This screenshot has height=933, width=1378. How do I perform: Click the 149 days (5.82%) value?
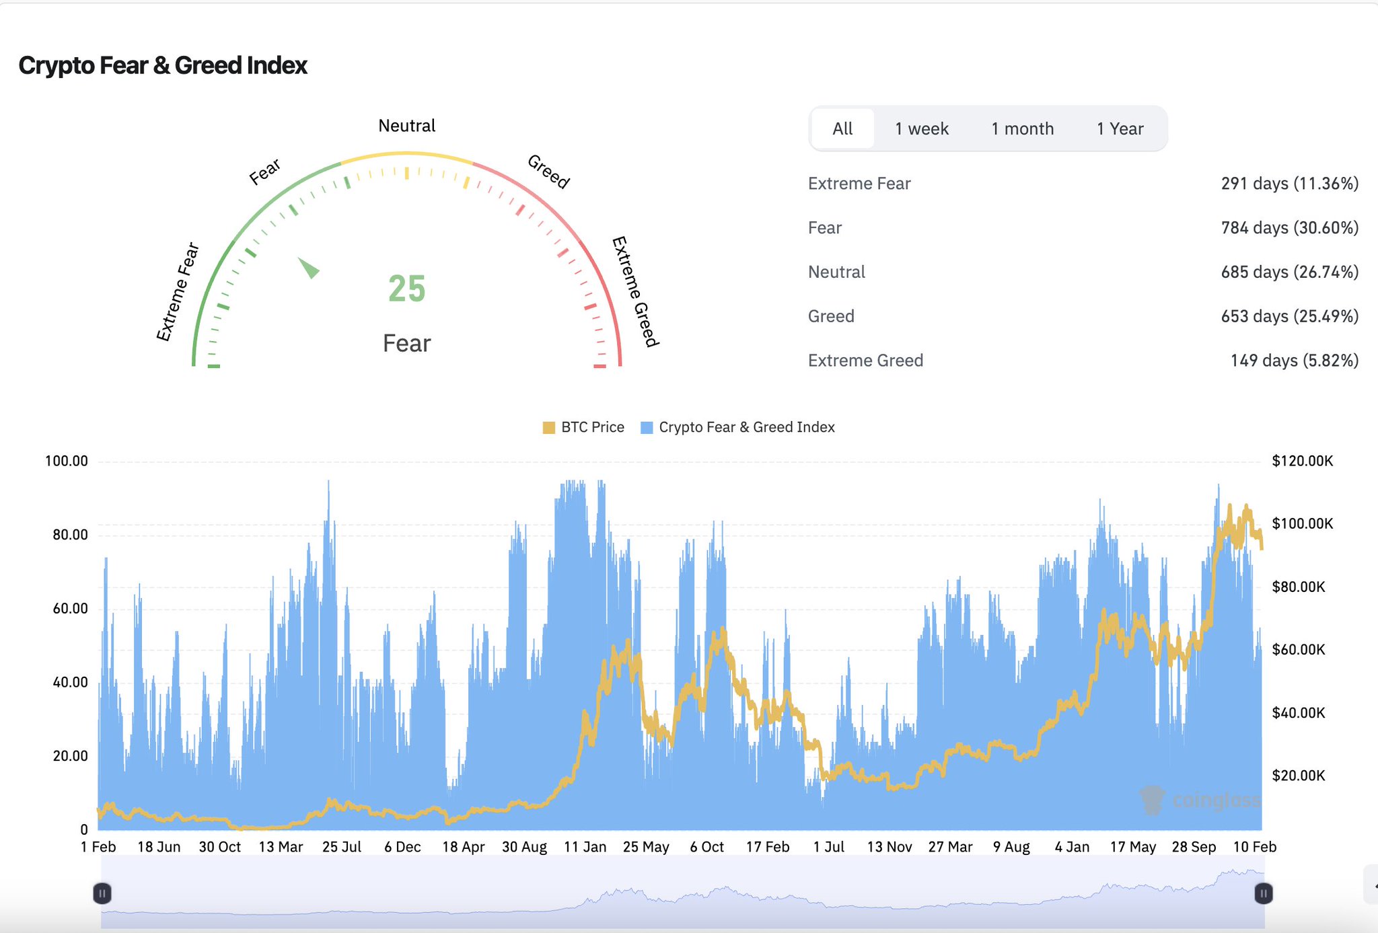pyautogui.click(x=1295, y=361)
